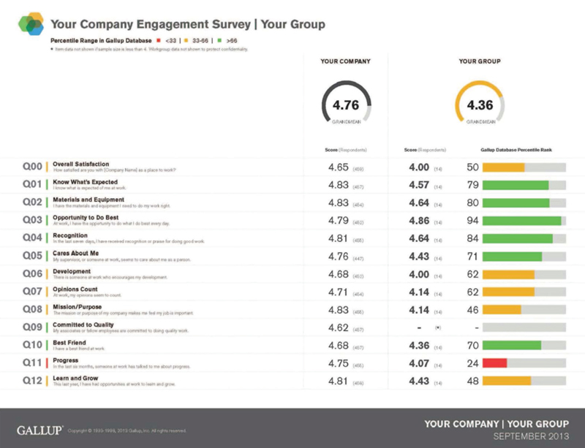Click the Gallup Database Percentile Rank header
Screen dimensions: 585x448
pyautogui.click(x=516, y=150)
